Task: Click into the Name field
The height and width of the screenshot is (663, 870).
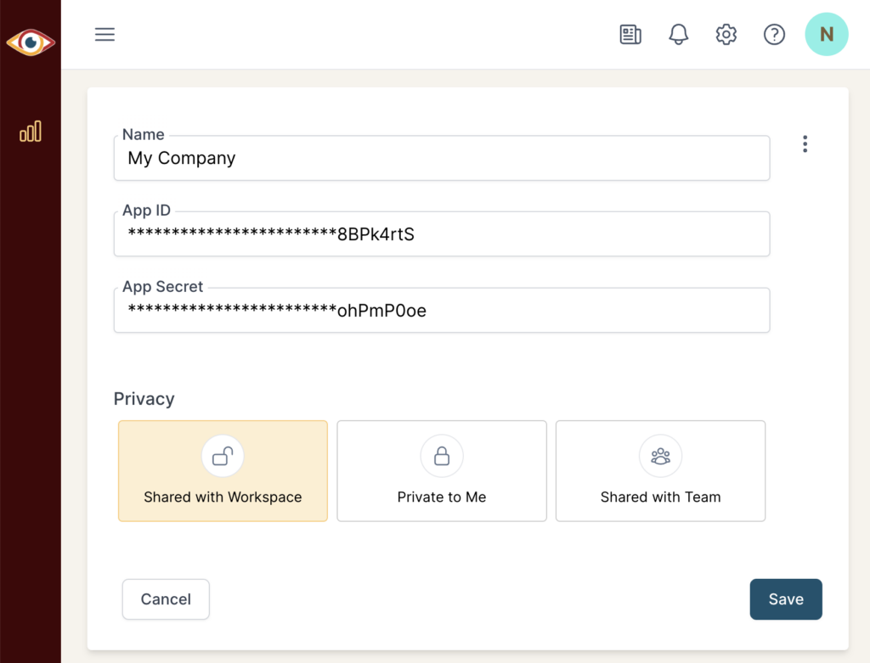Action: [441, 158]
